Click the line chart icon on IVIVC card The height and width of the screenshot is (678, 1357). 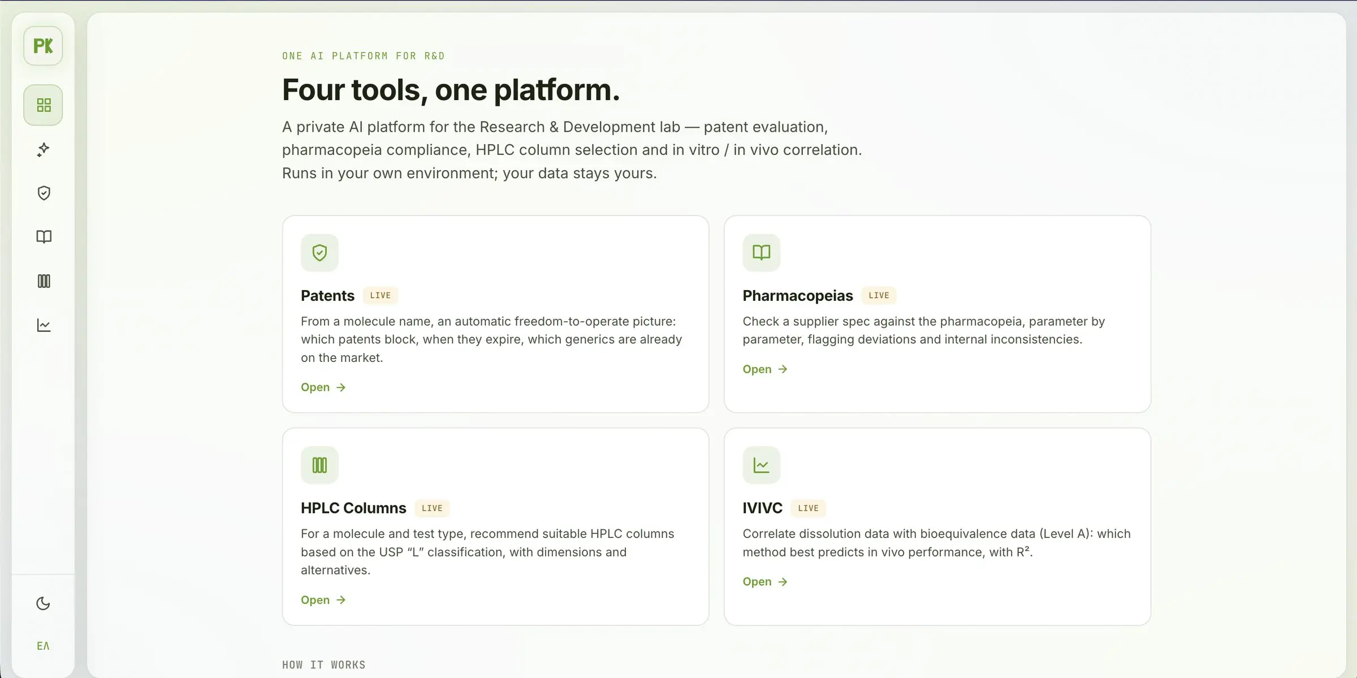coord(761,465)
